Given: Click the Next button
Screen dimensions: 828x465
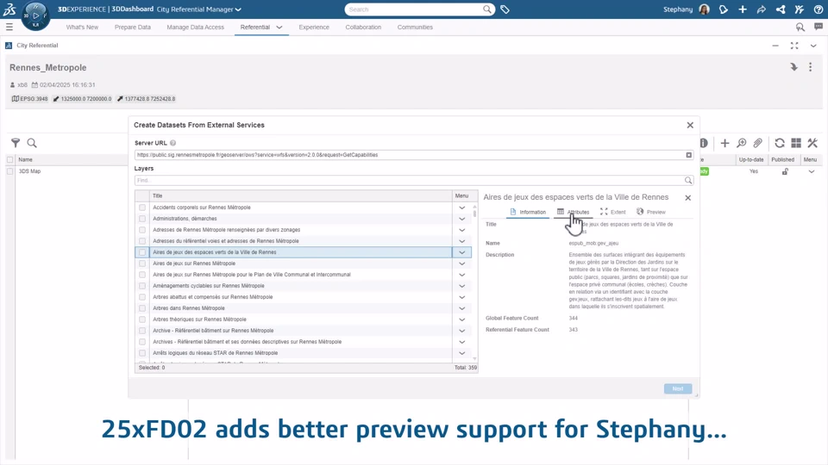Looking at the screenshot, I should pyautogui.click(x=678, y=388).
